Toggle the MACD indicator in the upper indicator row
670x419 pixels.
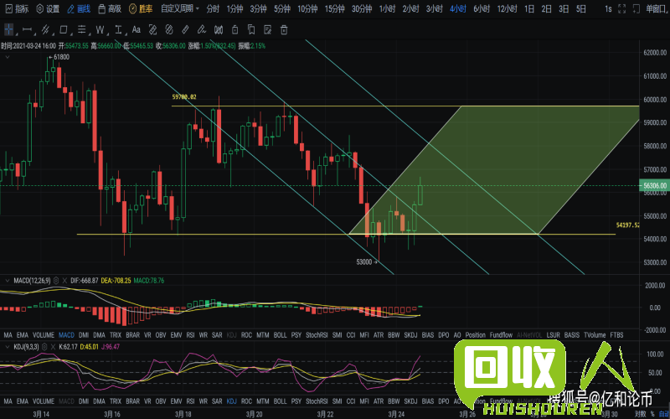tap(65, 334)
